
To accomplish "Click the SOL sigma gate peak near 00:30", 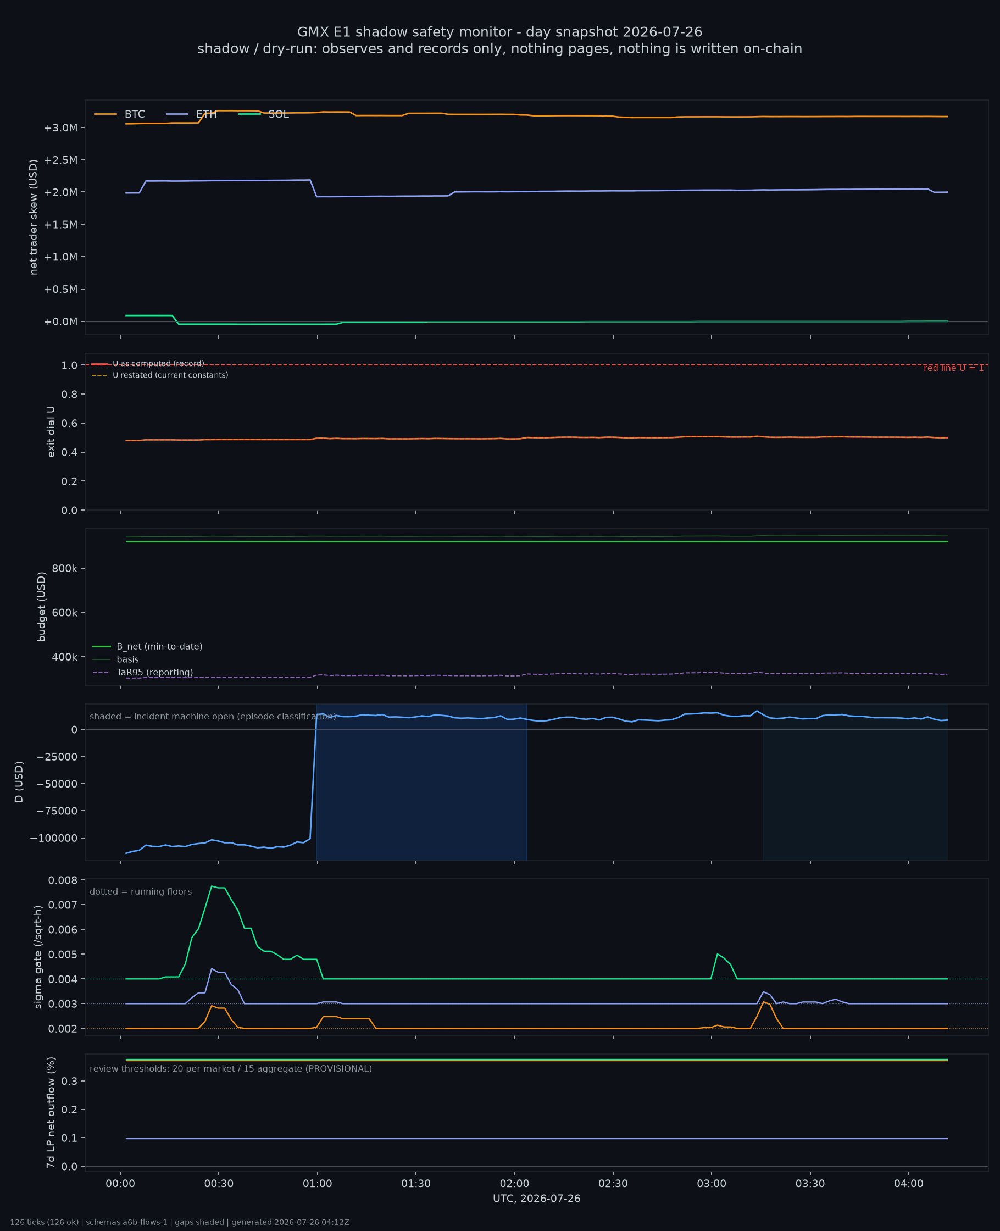I will click(212, 886).
